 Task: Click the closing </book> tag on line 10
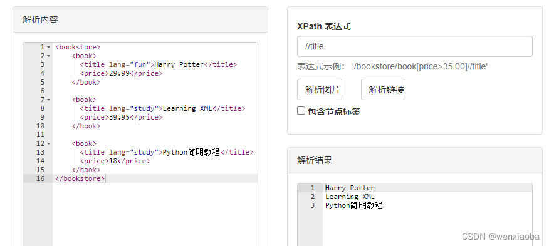86,126
